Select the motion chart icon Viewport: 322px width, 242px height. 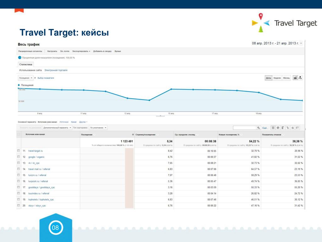(300, 78)
